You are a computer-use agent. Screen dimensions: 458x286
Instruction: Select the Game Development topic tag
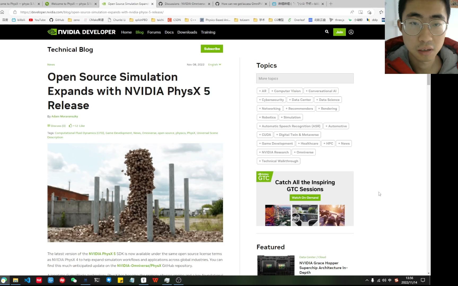pyautogui.click(x=276, y=144)
